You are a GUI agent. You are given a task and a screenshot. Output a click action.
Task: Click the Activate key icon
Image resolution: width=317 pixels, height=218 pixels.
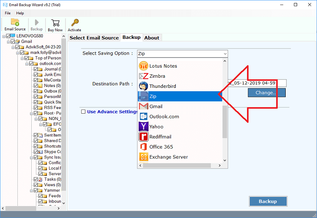pyautogui.click(x=75, y=22)
